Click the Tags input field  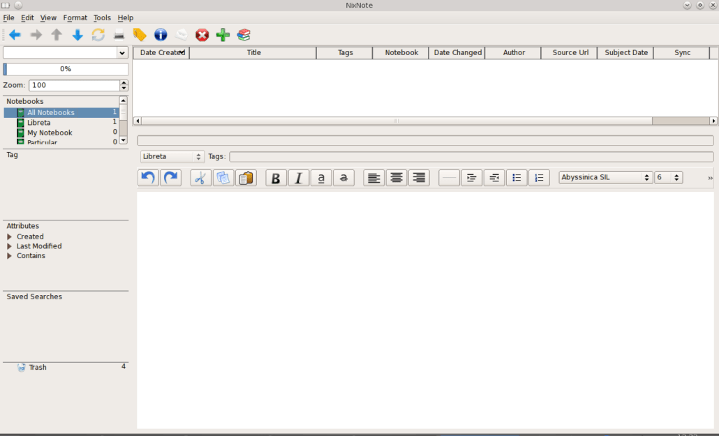point(471,156)
